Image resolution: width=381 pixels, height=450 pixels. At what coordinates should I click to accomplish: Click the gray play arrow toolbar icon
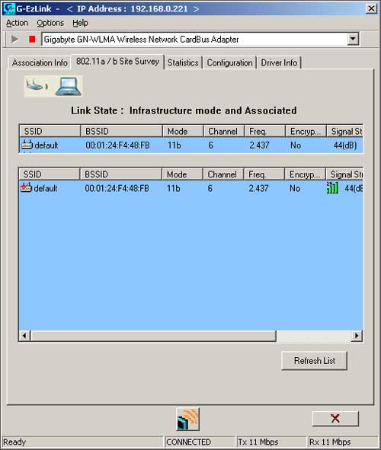coord(14,39)
